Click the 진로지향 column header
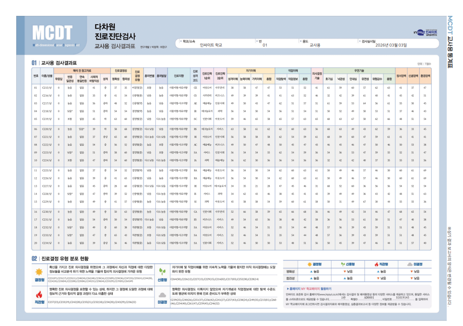Screen dimensions: 463x326 point(179,76)
